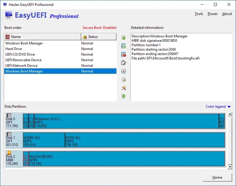236x186 pixels.
Task: Delete the selected boot entry
Action: coord(124,54)
